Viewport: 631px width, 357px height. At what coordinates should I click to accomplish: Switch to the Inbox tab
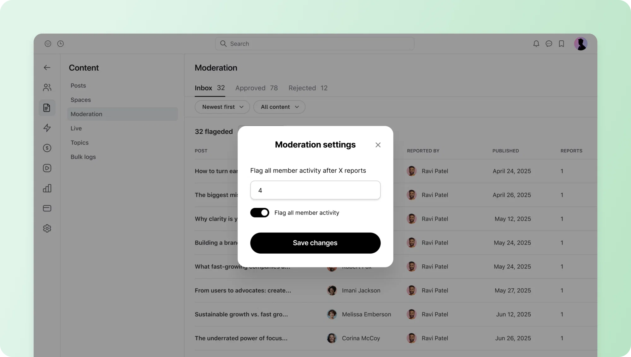click(209, 88)
